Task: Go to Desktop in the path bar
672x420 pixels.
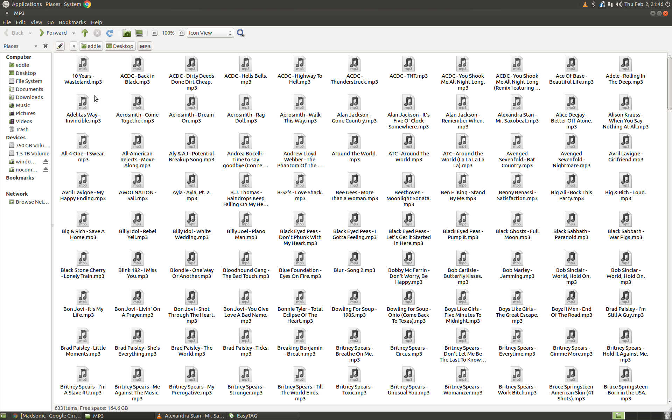Action: pyautogui.click(x=120, y=46)
